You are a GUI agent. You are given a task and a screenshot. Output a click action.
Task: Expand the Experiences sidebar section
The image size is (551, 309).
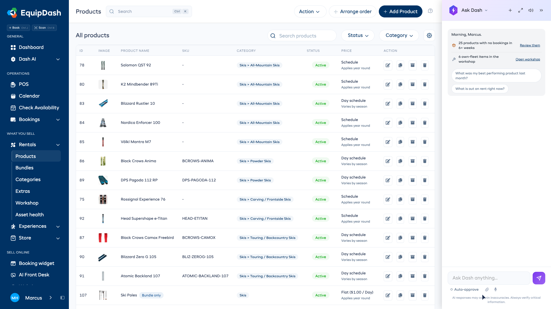(58, 226)
